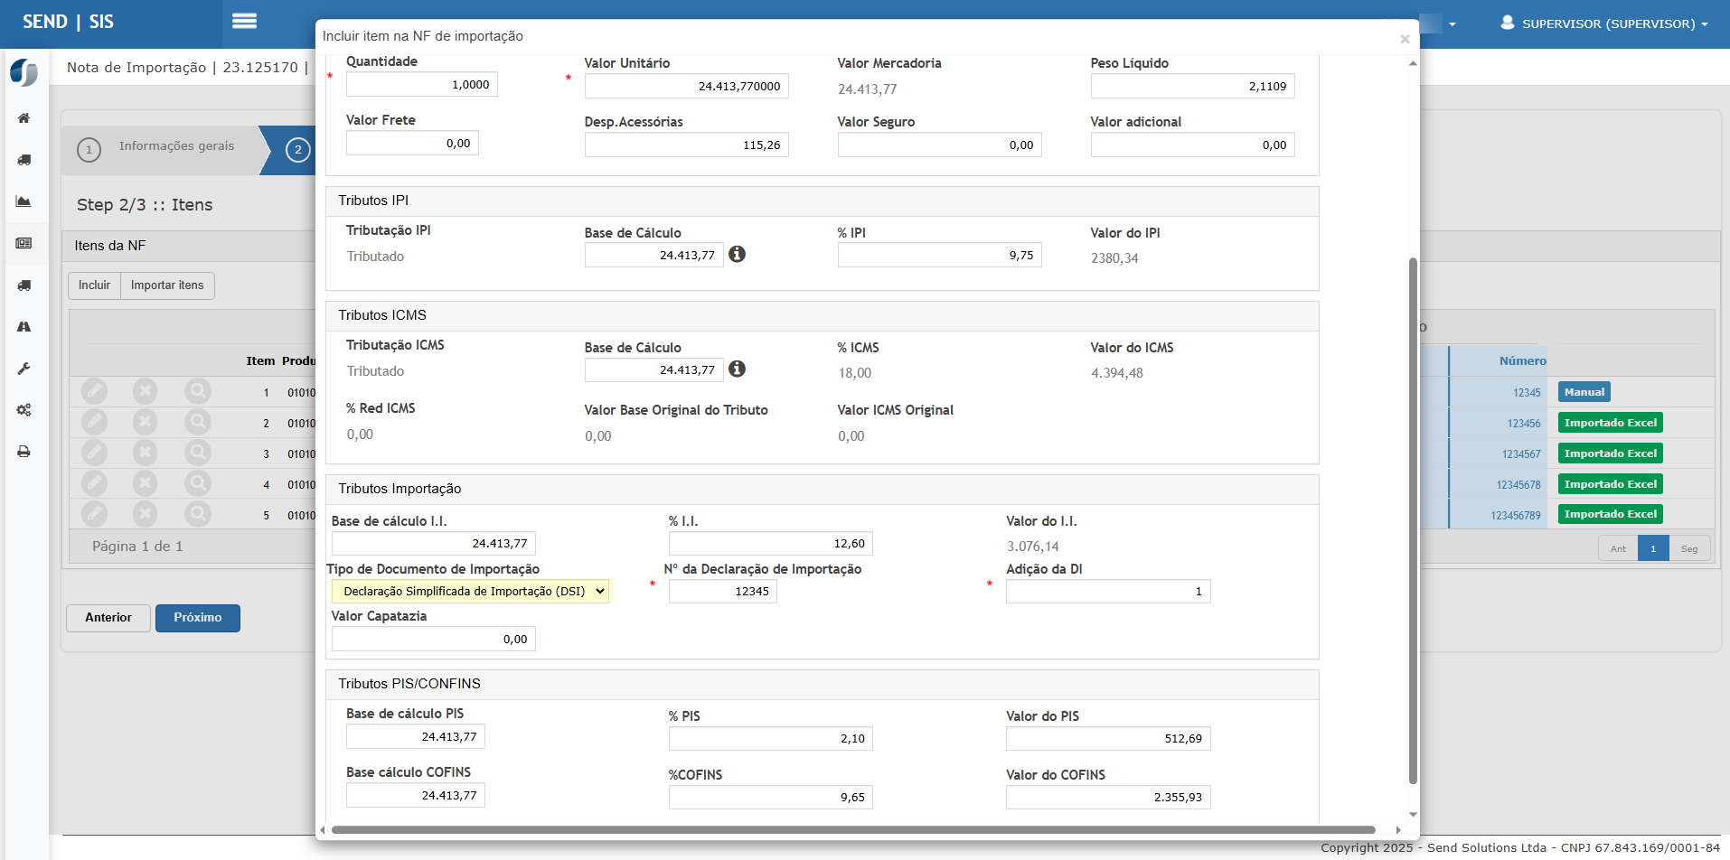Screen dimensions: 1730x860
Task: Click the Importar itens button
Action: [x=167, y=285]
